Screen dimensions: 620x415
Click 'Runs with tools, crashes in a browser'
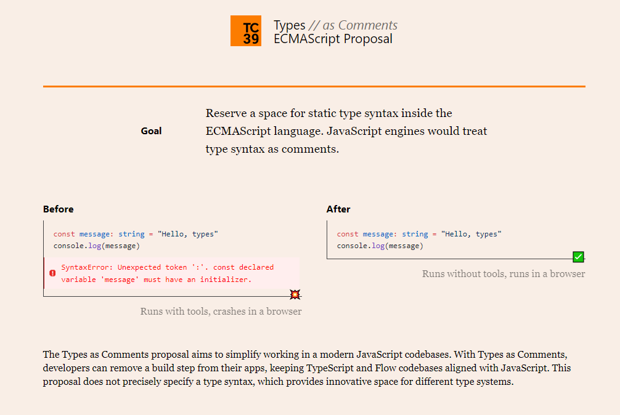[221, 311]
